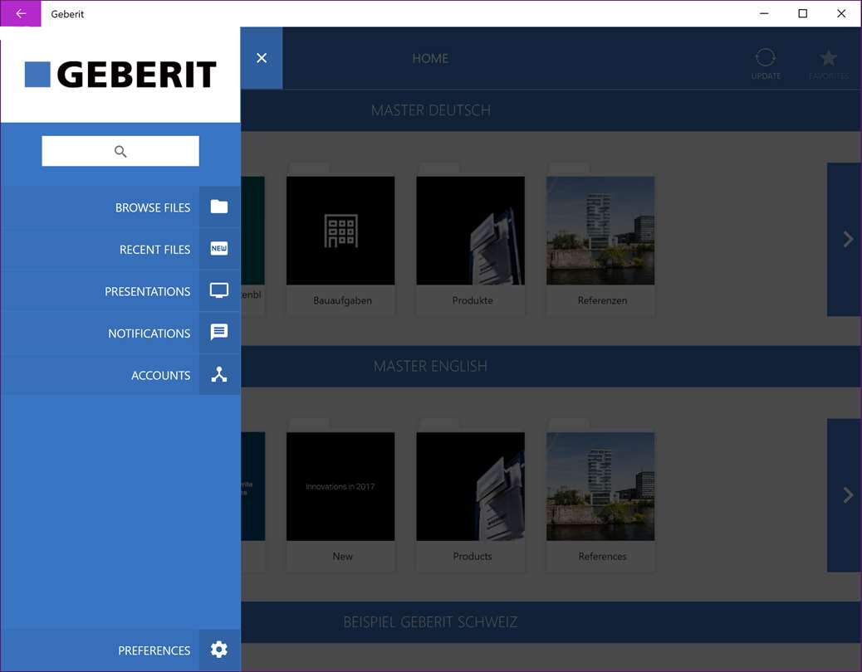Open the Produkte folder thumbnail
This screenshot has height=672, width=862.
coord(471,231)
